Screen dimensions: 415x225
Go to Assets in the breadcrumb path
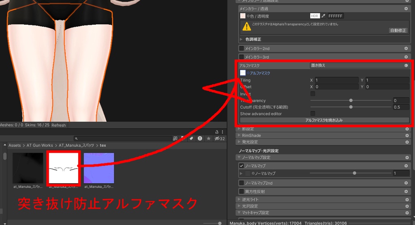[15, 145]
